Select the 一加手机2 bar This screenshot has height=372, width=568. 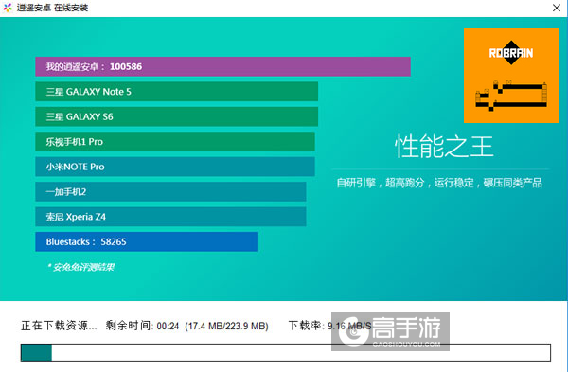point(170,191)
